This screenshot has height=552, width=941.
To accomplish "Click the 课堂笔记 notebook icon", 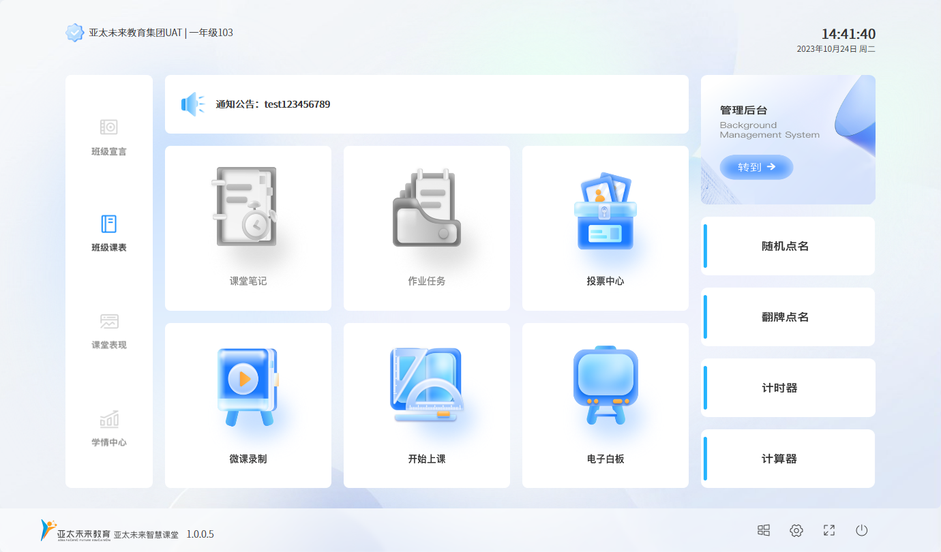I will pyautogui.click(x=245, y=206).
